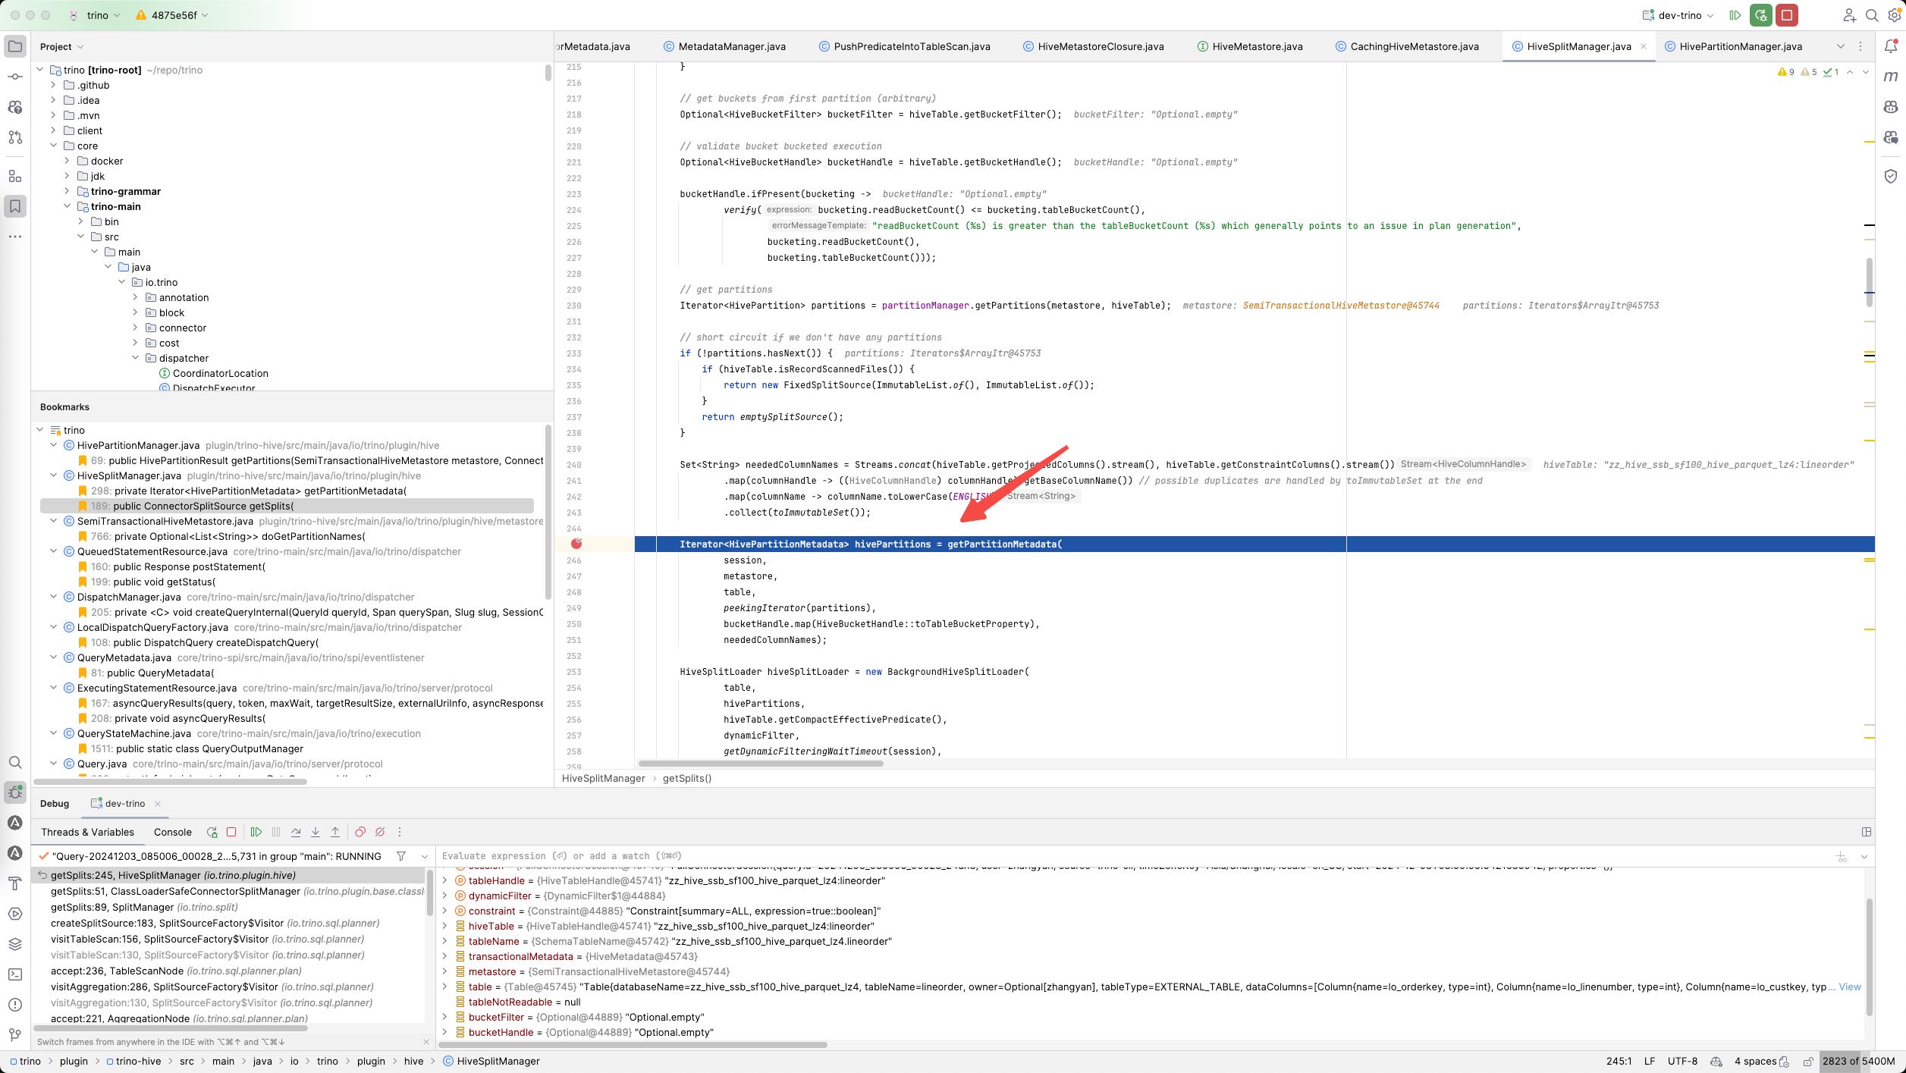Open the Project tool window icon
Screen dimensions: 1906x1073
coord(15,46)
